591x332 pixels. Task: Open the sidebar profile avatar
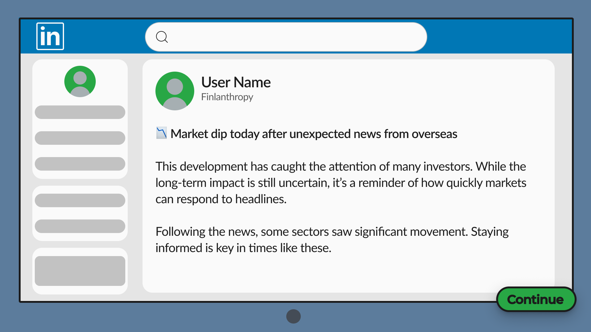(x=80, y=81)
